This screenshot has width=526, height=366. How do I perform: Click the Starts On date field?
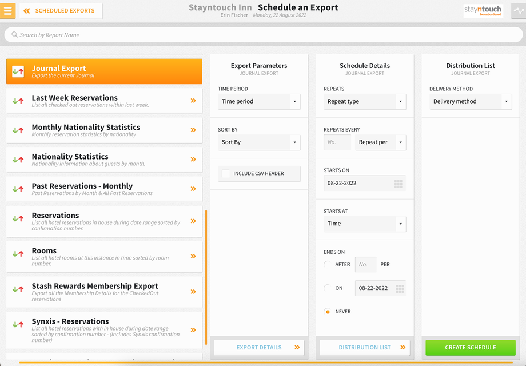365,183
